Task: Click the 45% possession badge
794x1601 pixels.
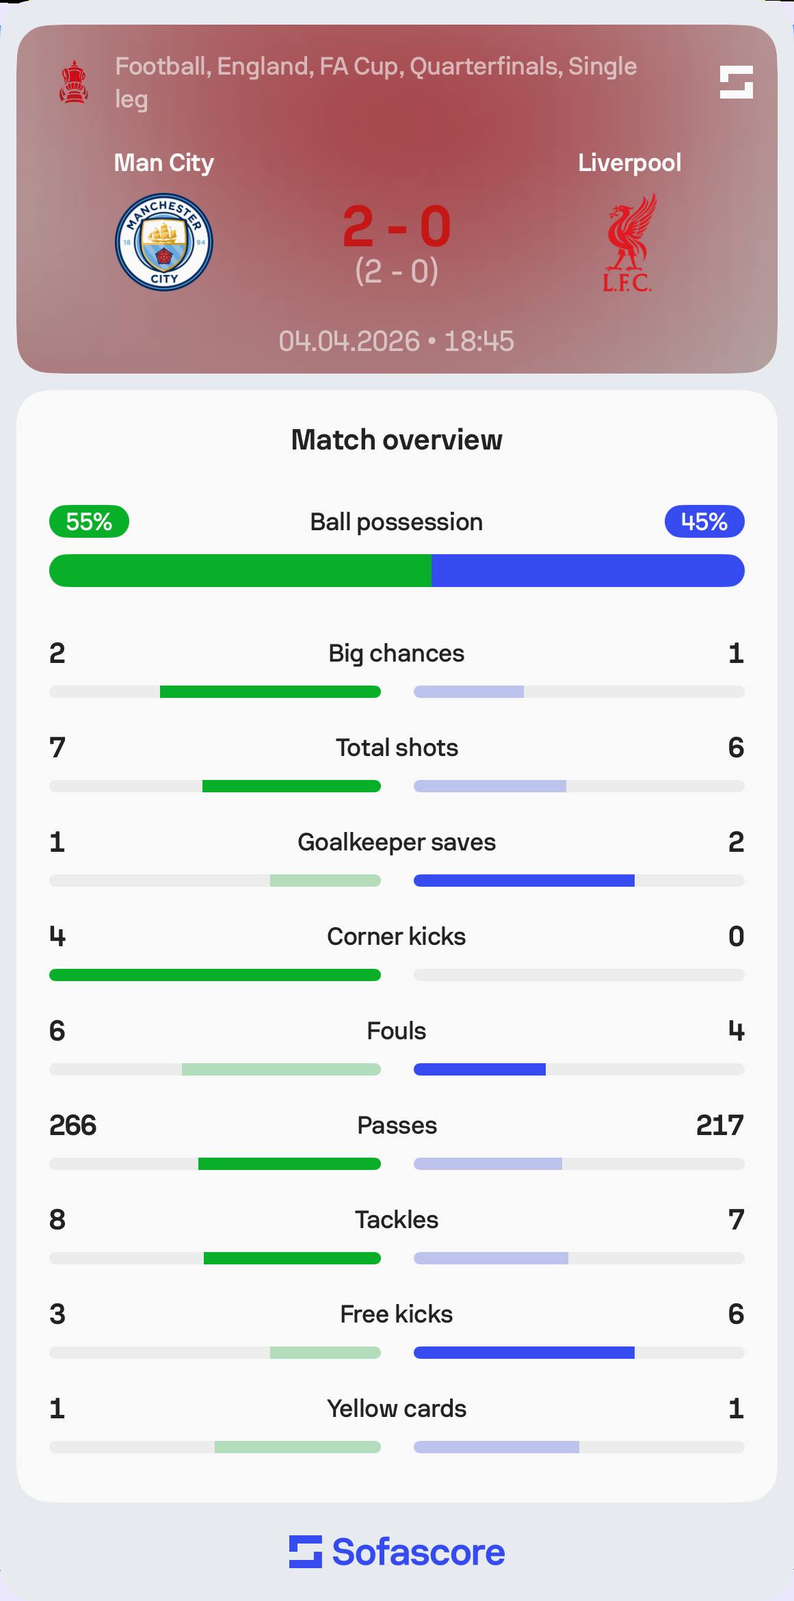Action: [704, 521]
